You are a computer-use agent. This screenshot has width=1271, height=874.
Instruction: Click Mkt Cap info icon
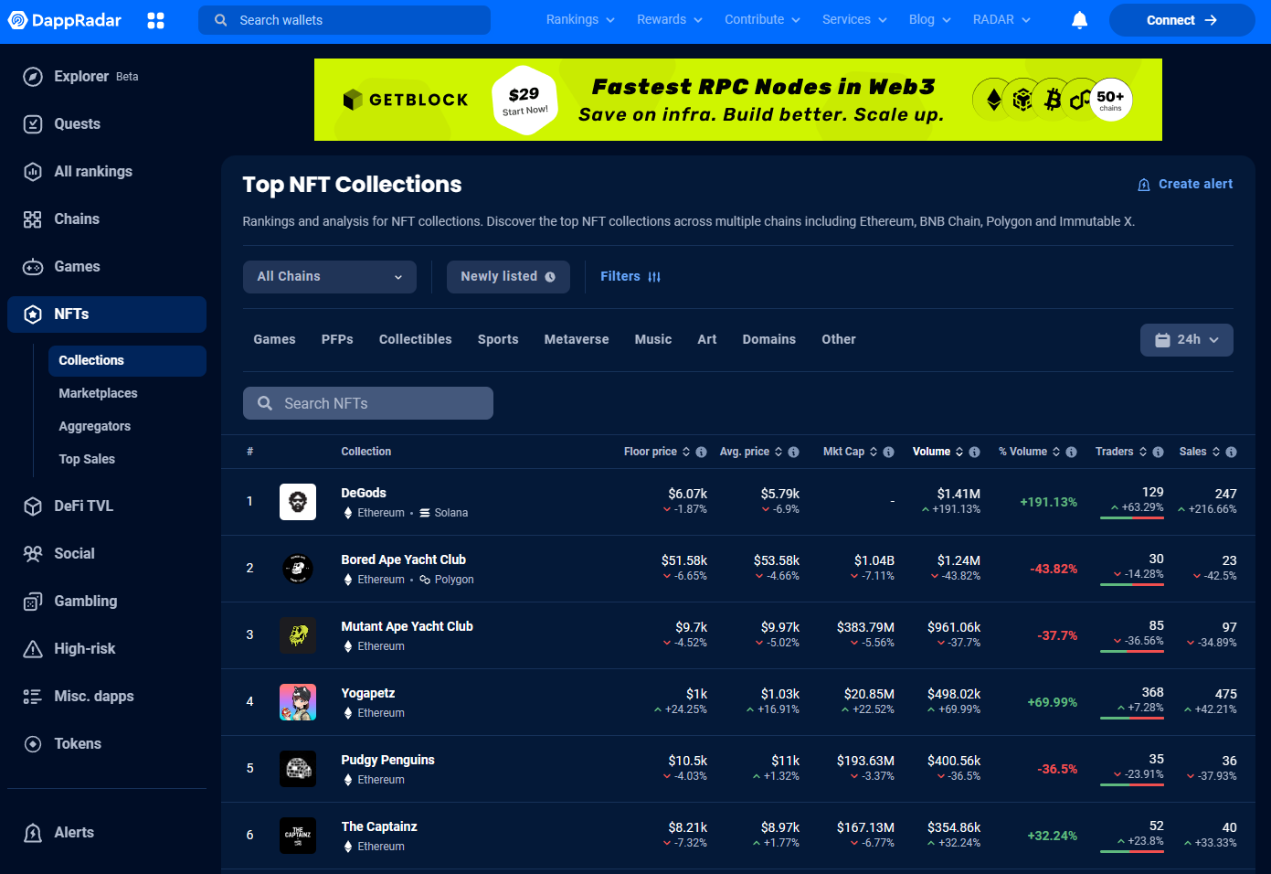(x=888, y=452)
